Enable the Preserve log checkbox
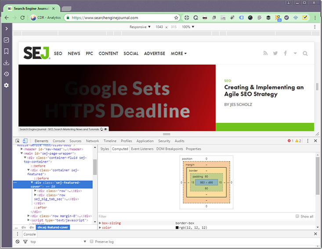The image size is (322, 249). click(91, 242)
